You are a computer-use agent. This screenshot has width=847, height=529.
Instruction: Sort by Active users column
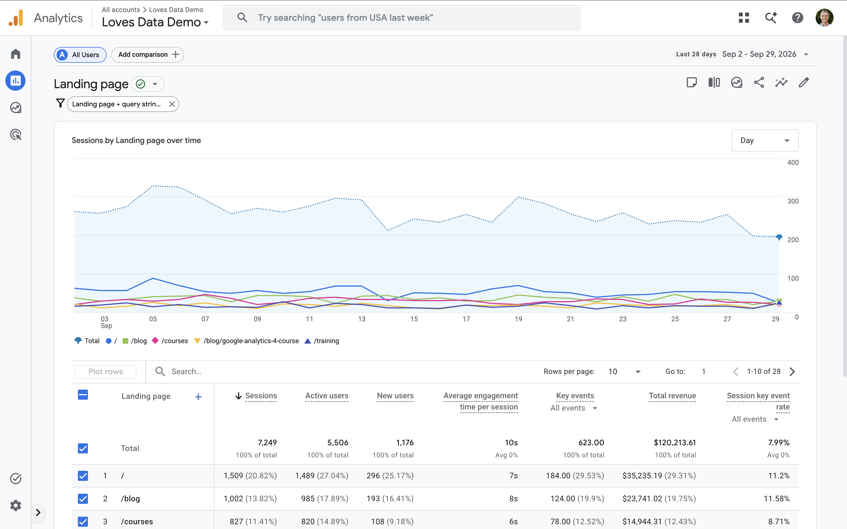(327, 396)
